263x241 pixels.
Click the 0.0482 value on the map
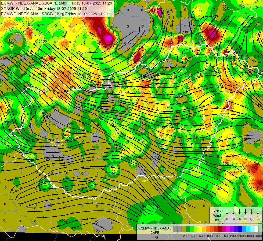point(172,125)
